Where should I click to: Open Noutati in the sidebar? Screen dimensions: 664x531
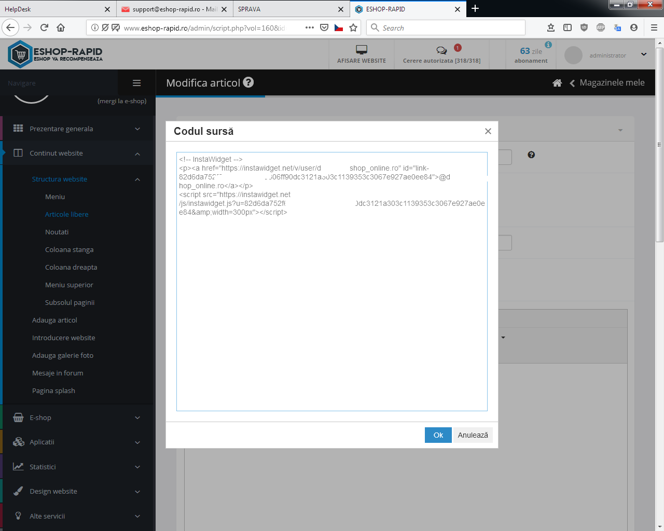(57, 232)
